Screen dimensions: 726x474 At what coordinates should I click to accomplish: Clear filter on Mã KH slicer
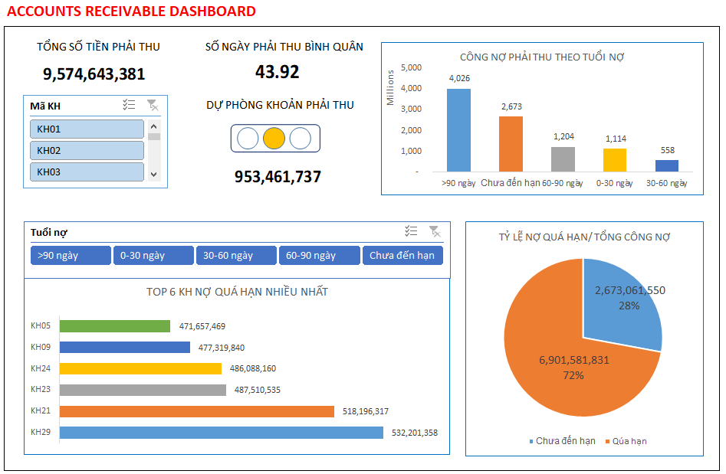point(153,106)
